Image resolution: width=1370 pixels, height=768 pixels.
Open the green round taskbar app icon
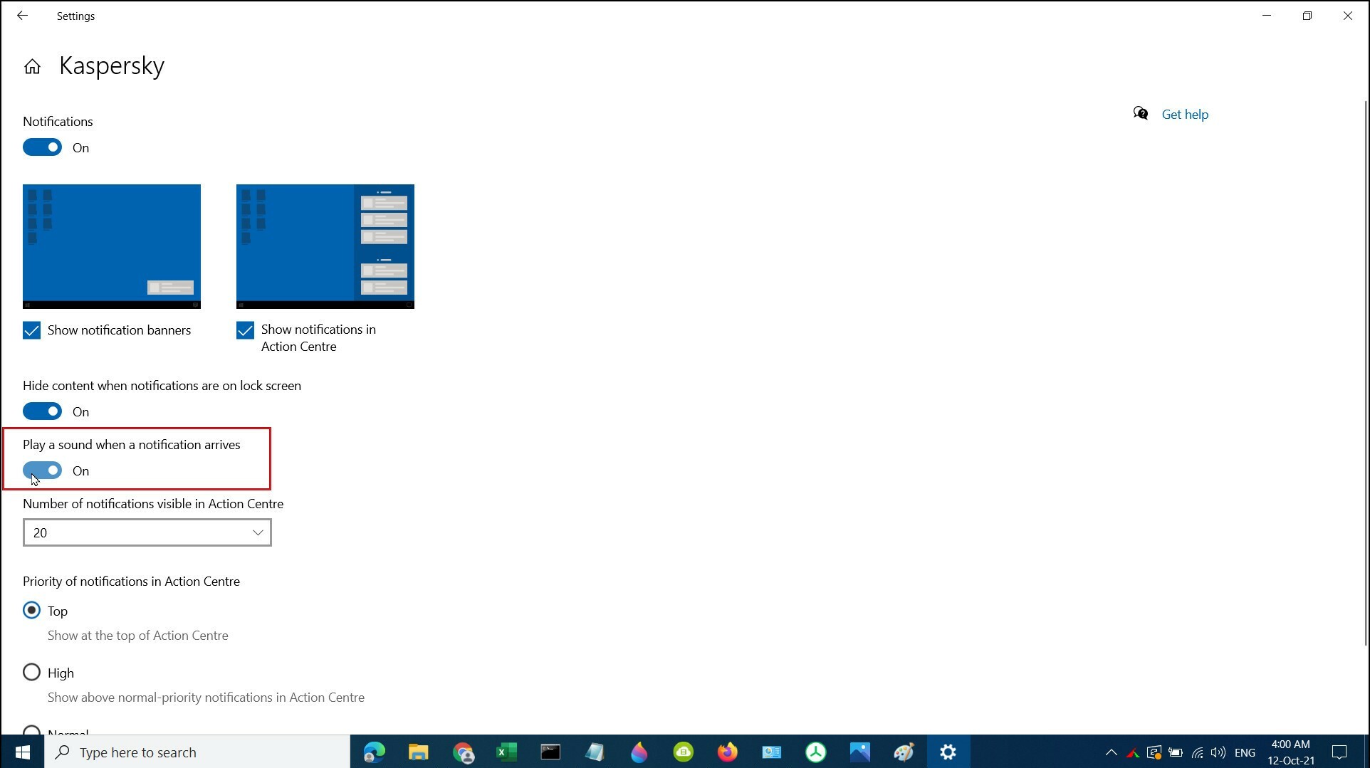tap(683, 752)
